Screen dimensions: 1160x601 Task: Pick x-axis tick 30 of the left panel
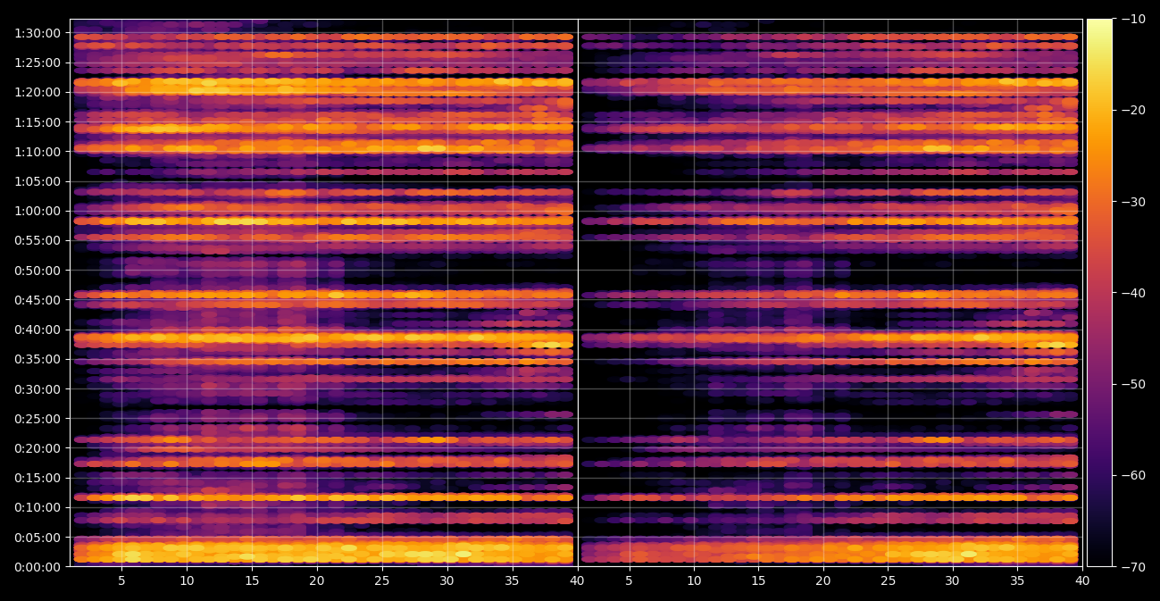click(447, 581)
